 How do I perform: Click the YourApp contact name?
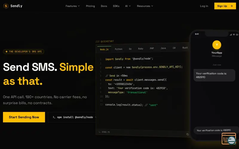[217, 53]
